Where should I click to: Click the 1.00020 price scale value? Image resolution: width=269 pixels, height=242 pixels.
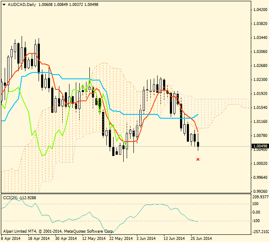[260, 164]
